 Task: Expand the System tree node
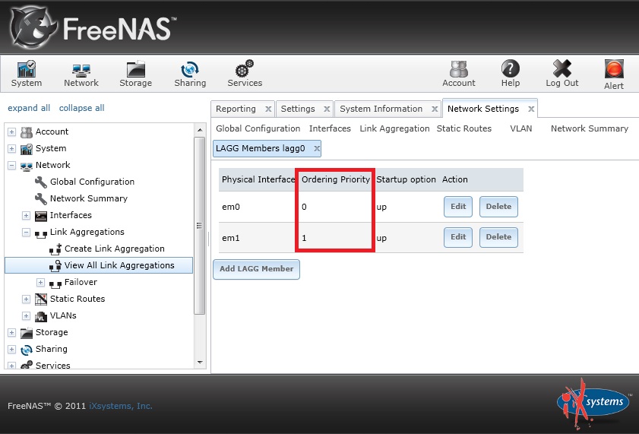pos(12,149)
